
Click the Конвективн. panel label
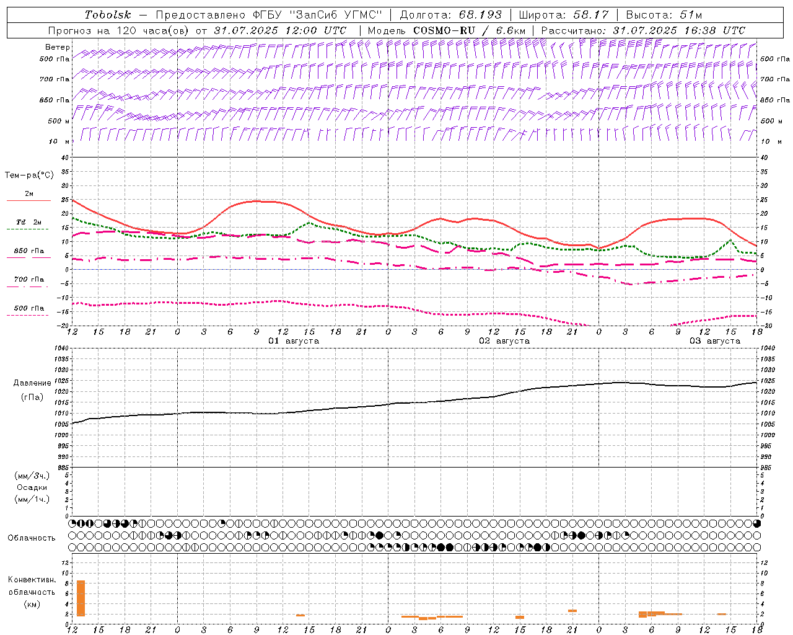[x=32, y=580]
